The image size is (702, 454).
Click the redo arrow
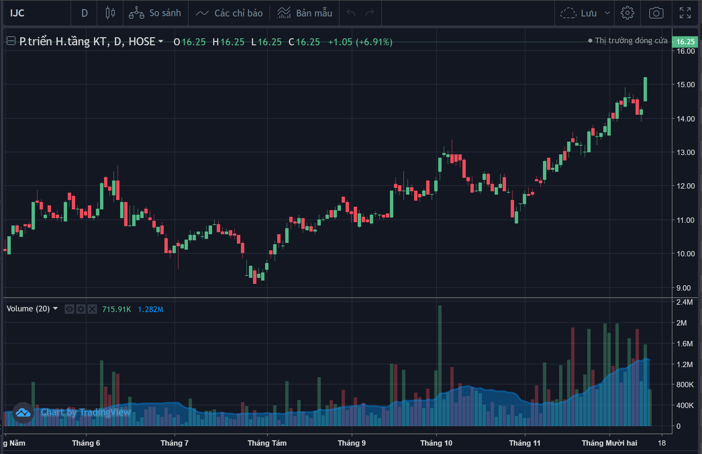pyautogui.click(x=370, y=13)
